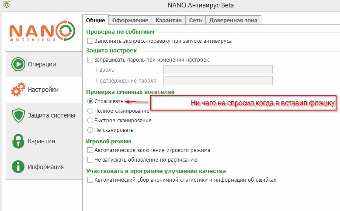The image size is (340, 211).
Task: Select the 'Спрашивать' radio button
Action: point(90,101)
